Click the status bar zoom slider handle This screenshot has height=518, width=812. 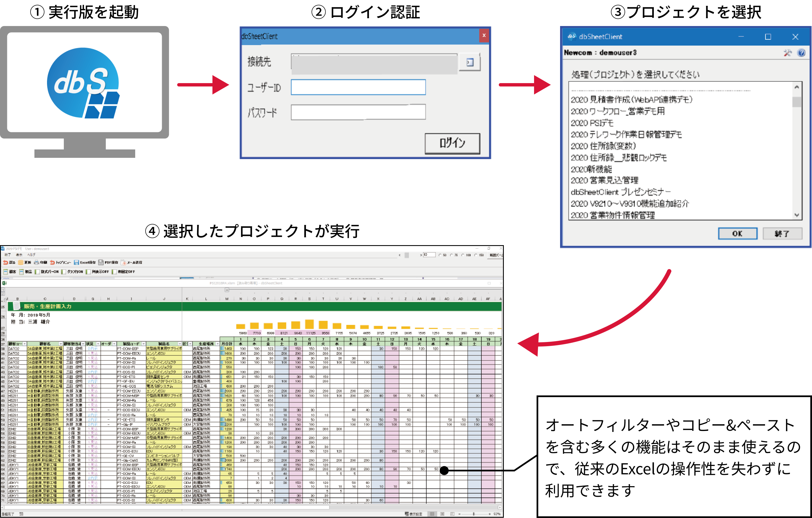(x=474, y=514)
